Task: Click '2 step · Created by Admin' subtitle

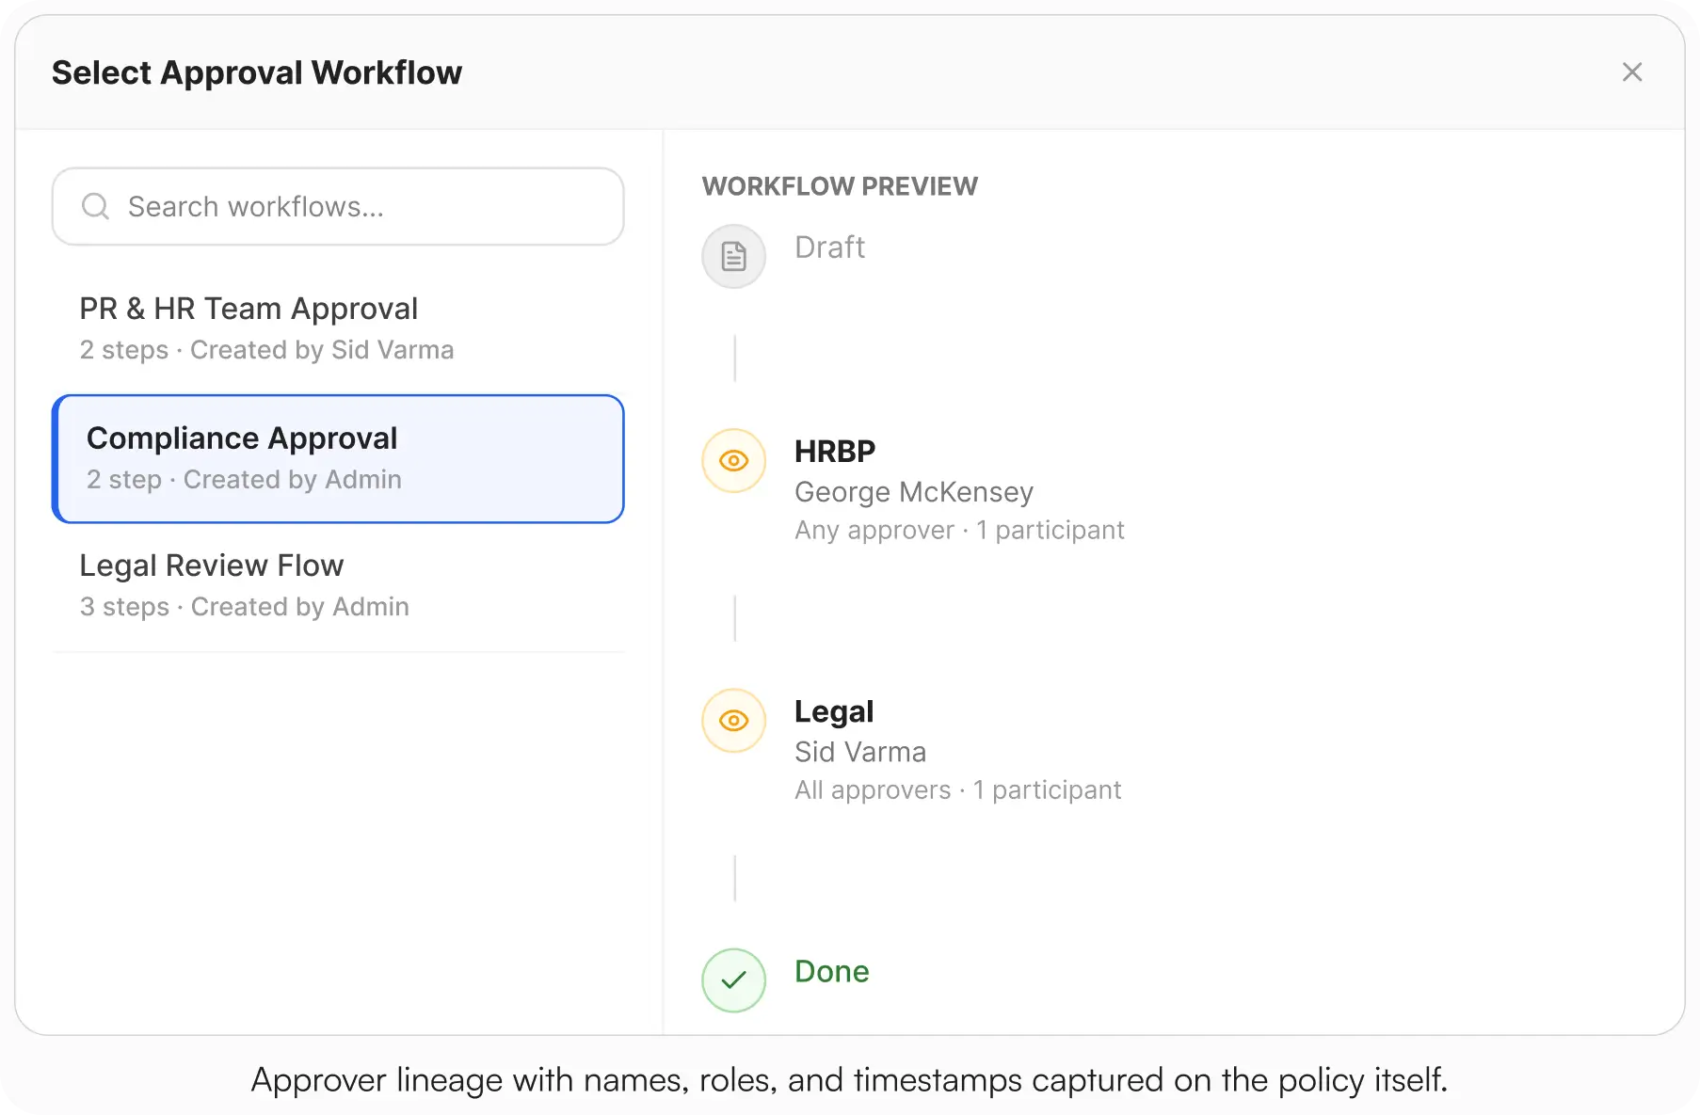Action: point(244,480)
